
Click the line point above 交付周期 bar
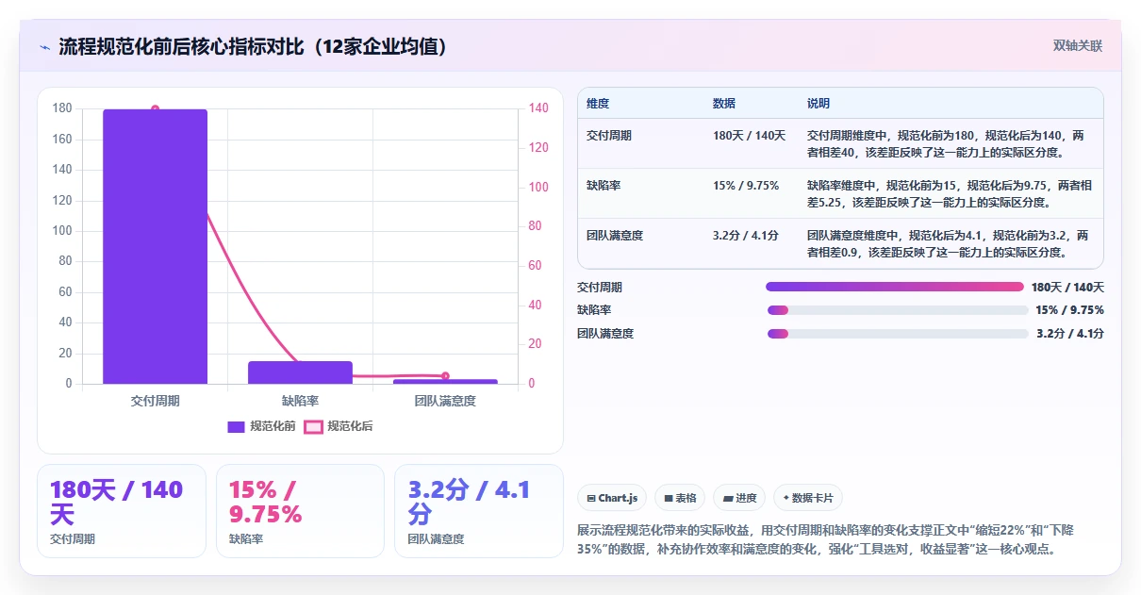point(155,109)
